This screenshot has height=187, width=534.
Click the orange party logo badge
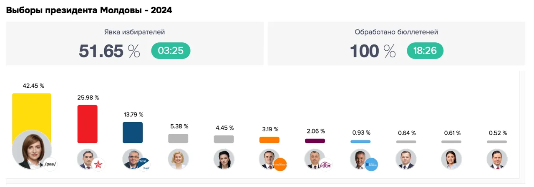click(x=280, y=165)
